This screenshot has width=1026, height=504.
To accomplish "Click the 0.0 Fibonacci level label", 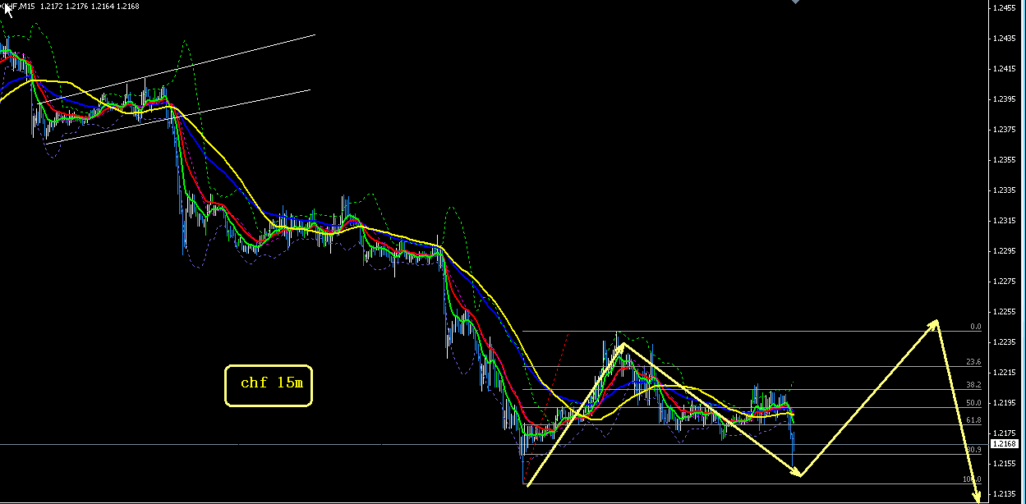I will tap(975, 327).
